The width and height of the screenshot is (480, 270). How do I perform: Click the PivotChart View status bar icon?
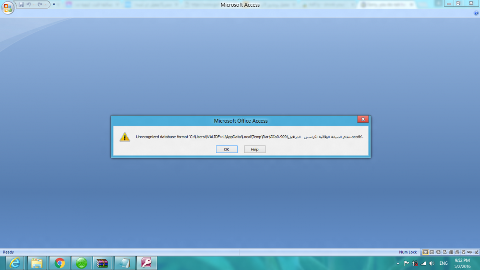tap(457, 252)
